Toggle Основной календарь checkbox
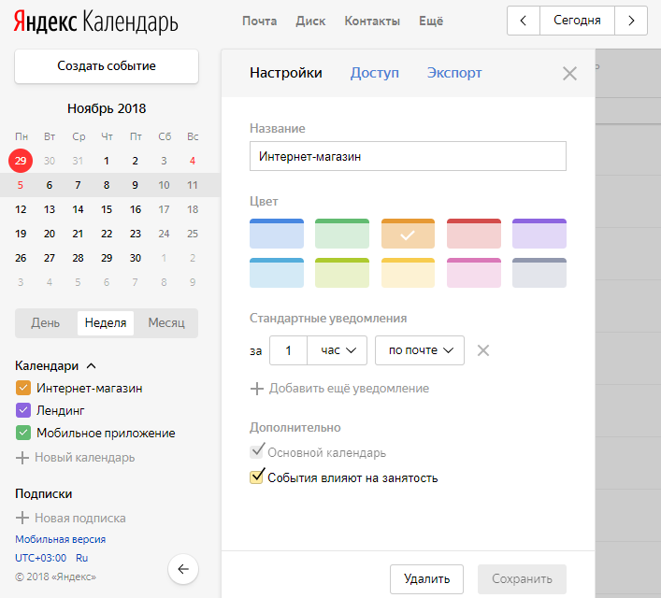This screenshot has height=598, width=661. pyautogui.click(x=257, y=451)
